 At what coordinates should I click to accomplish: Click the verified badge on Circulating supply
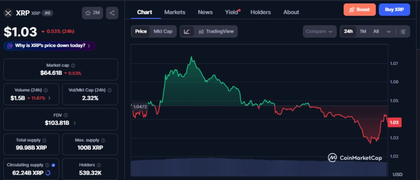[x=53, y=165]
